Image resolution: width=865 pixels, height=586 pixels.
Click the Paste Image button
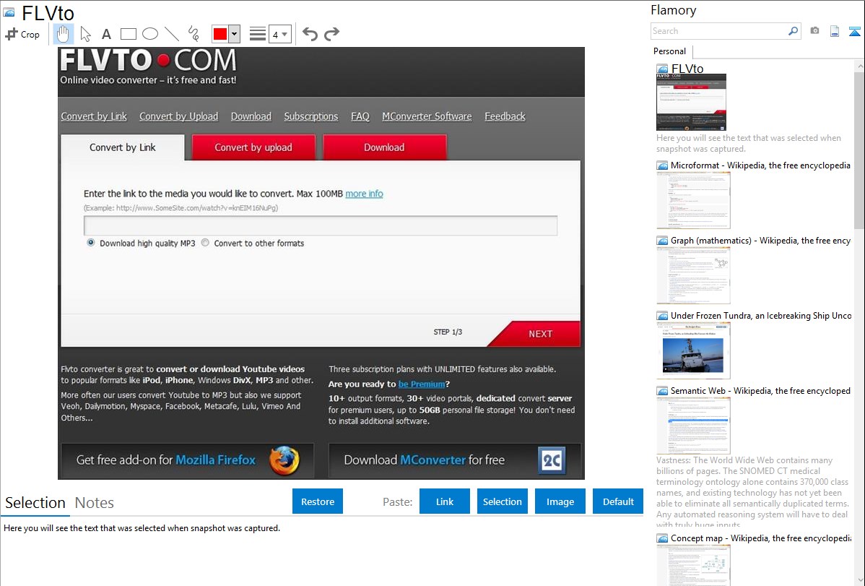pos(560,501)
